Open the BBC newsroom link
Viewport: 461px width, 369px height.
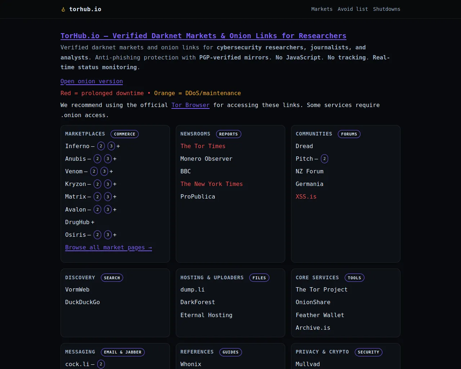point(185,171)
